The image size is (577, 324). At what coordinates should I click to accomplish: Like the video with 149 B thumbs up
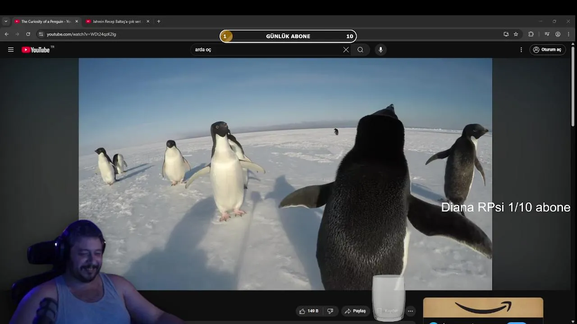[x=309, y=311]
